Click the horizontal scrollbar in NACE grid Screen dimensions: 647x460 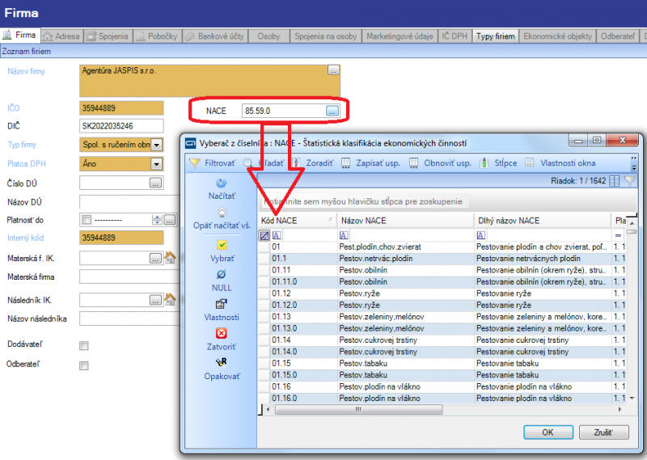click(x=358, y=410)
